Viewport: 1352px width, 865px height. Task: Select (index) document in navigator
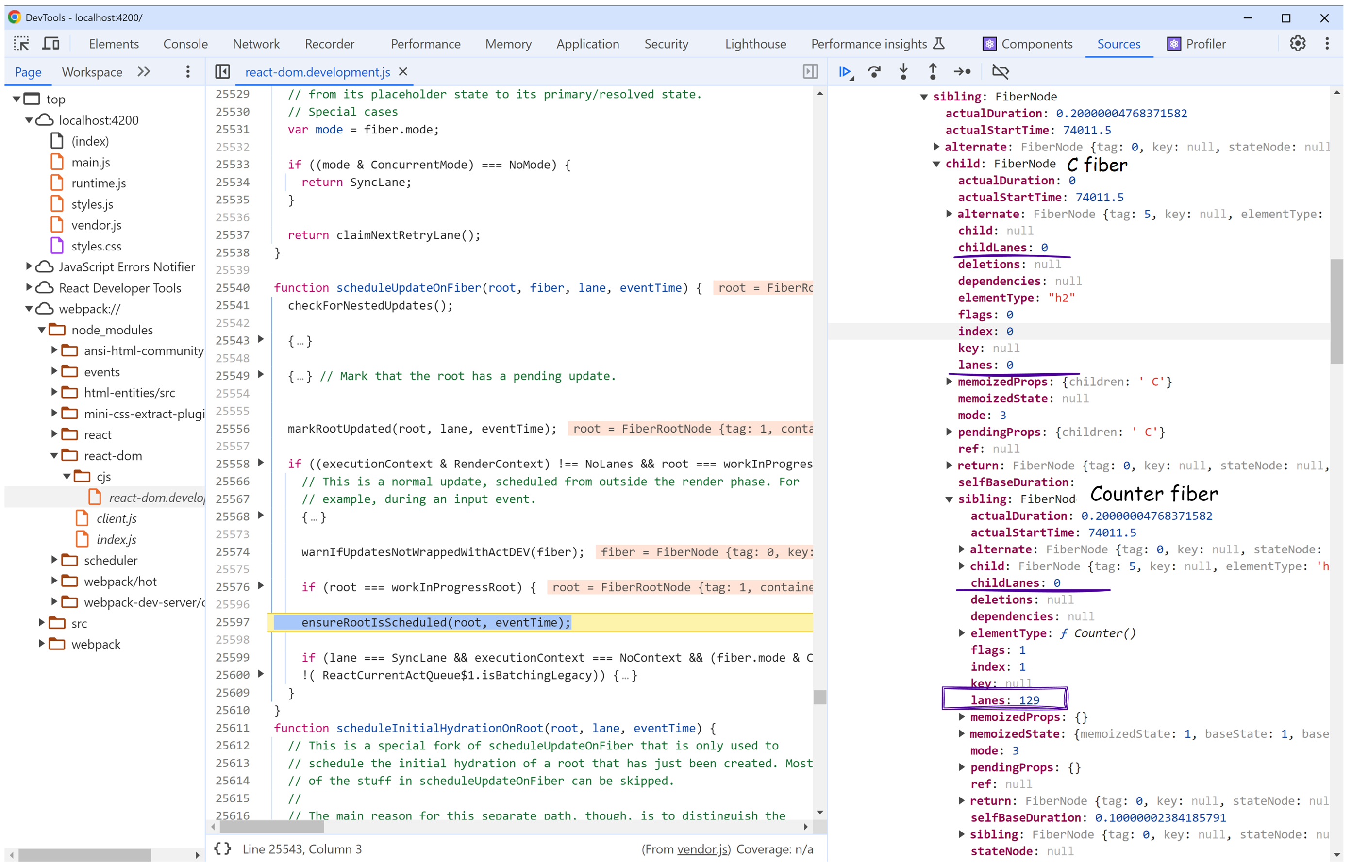tap(90, 142)
